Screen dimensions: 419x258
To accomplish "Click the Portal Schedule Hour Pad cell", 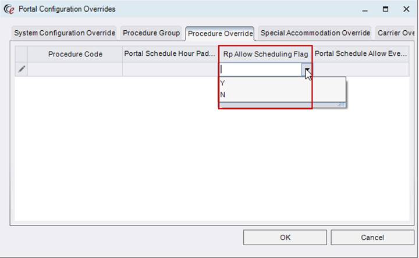I will [x=170, y=70].
